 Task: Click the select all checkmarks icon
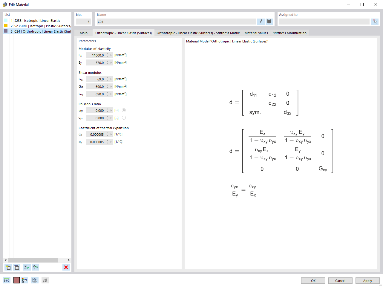(x=27, y=267)
